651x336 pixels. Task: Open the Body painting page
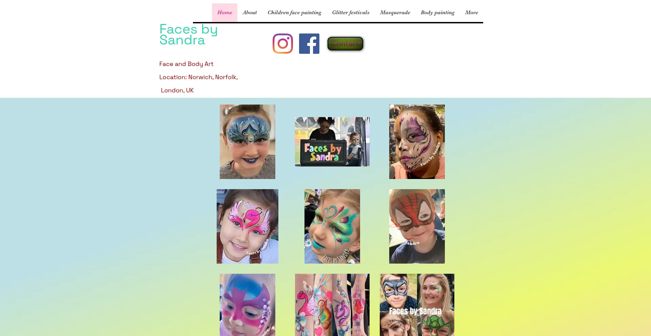[437, 13]
